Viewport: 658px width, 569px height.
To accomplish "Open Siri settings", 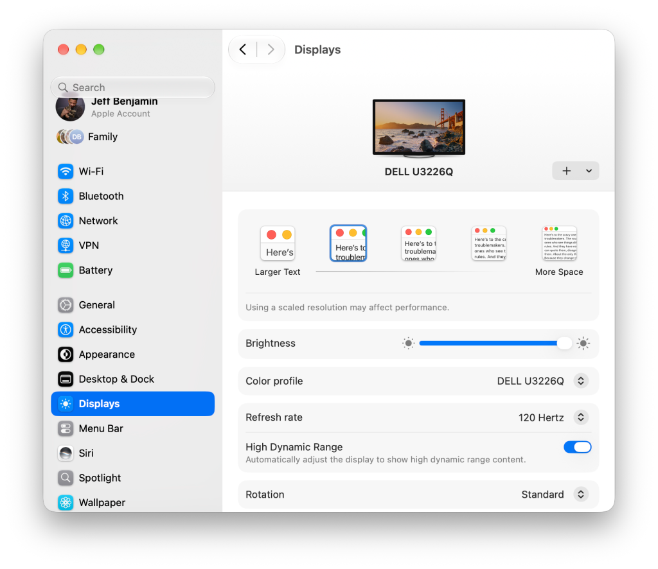I will [132, 453].
